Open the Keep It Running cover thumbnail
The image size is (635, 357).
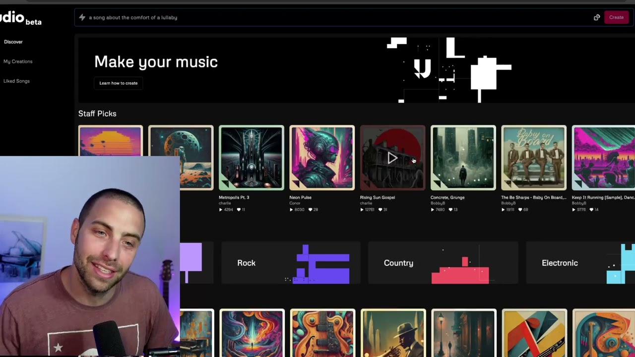point(603,158)
